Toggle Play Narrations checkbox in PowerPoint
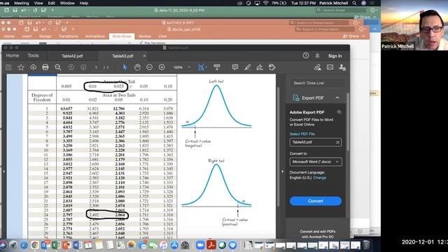The width and height of the screenshot is (448, 252). click(141, 43)
